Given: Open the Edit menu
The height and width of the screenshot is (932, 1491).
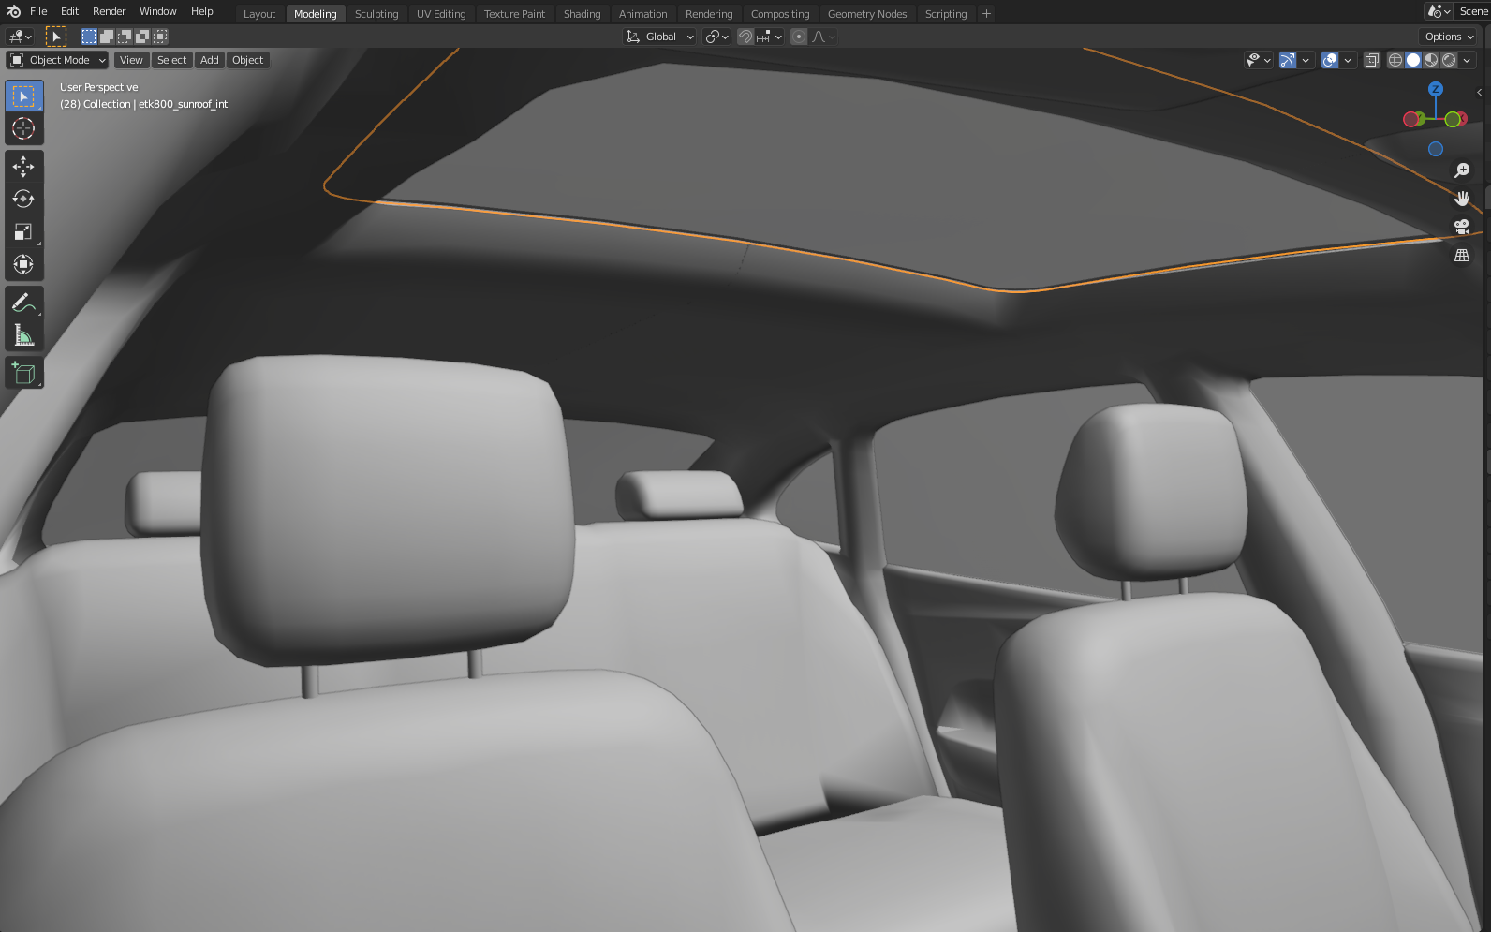Looking at the screenshot, I should pos(70,11).
